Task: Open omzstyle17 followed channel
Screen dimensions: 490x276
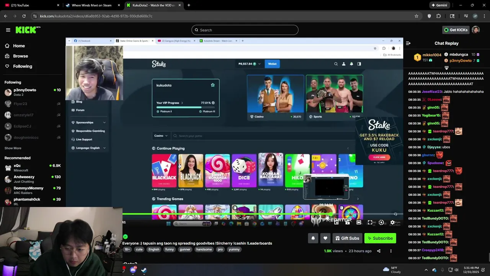Action: 33,115
